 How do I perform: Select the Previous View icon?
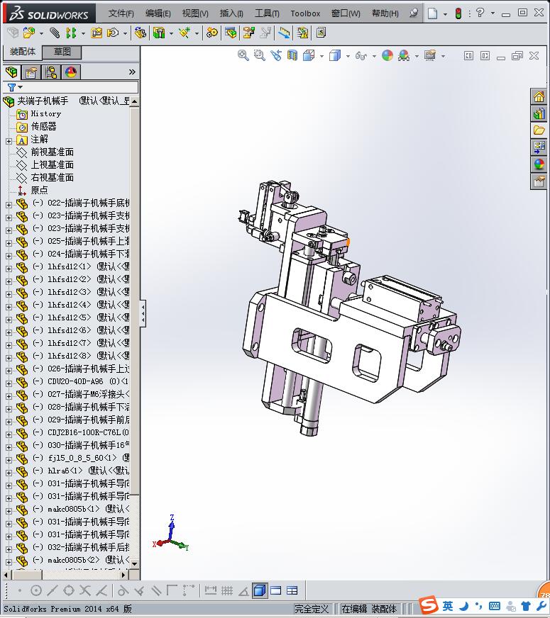tap(276, 55)
